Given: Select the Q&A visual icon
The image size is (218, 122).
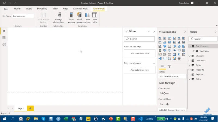Looking at the screenshot, I should pos(165,58).
